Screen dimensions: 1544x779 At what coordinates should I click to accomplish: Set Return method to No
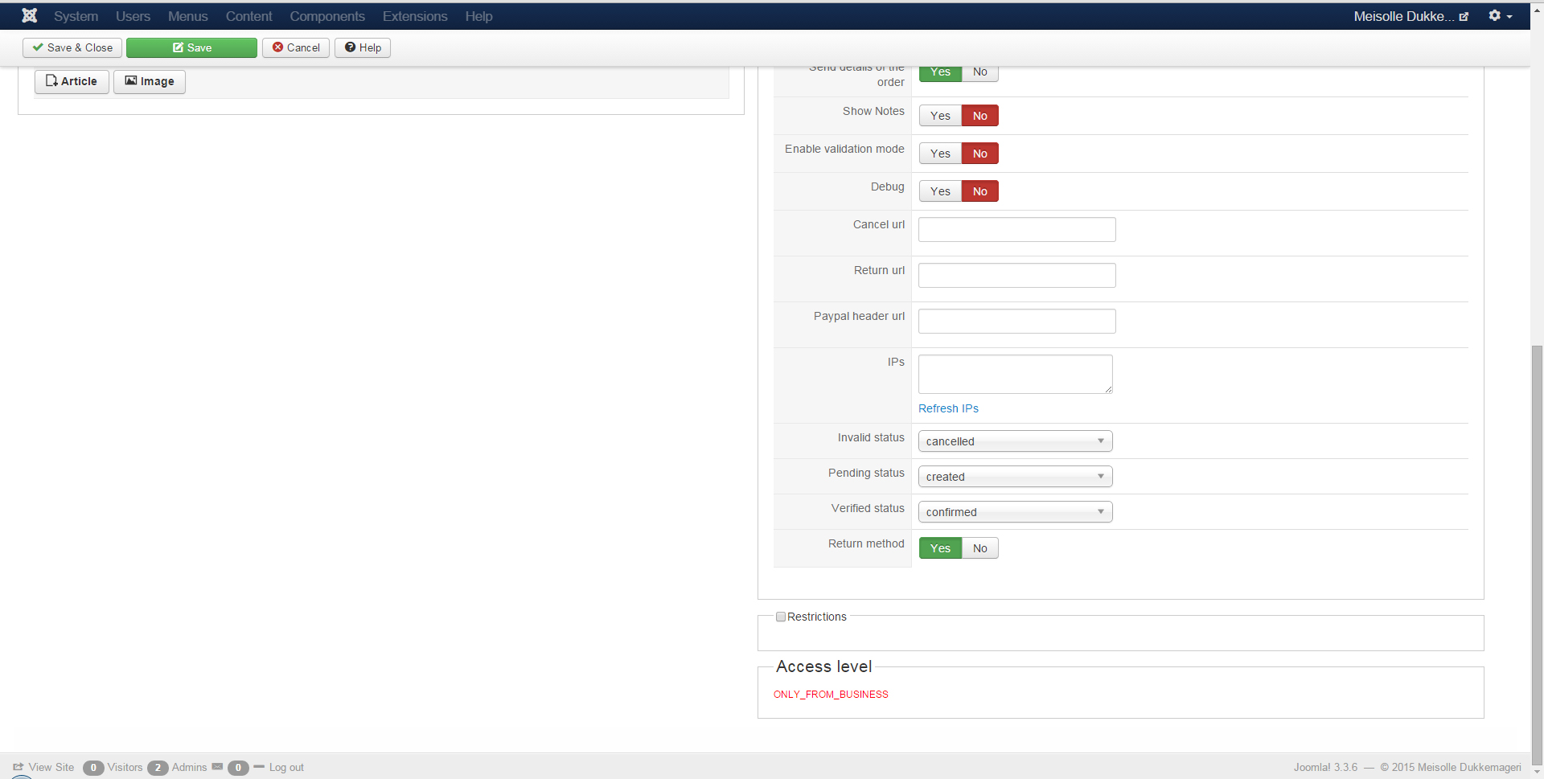(979, 548)
